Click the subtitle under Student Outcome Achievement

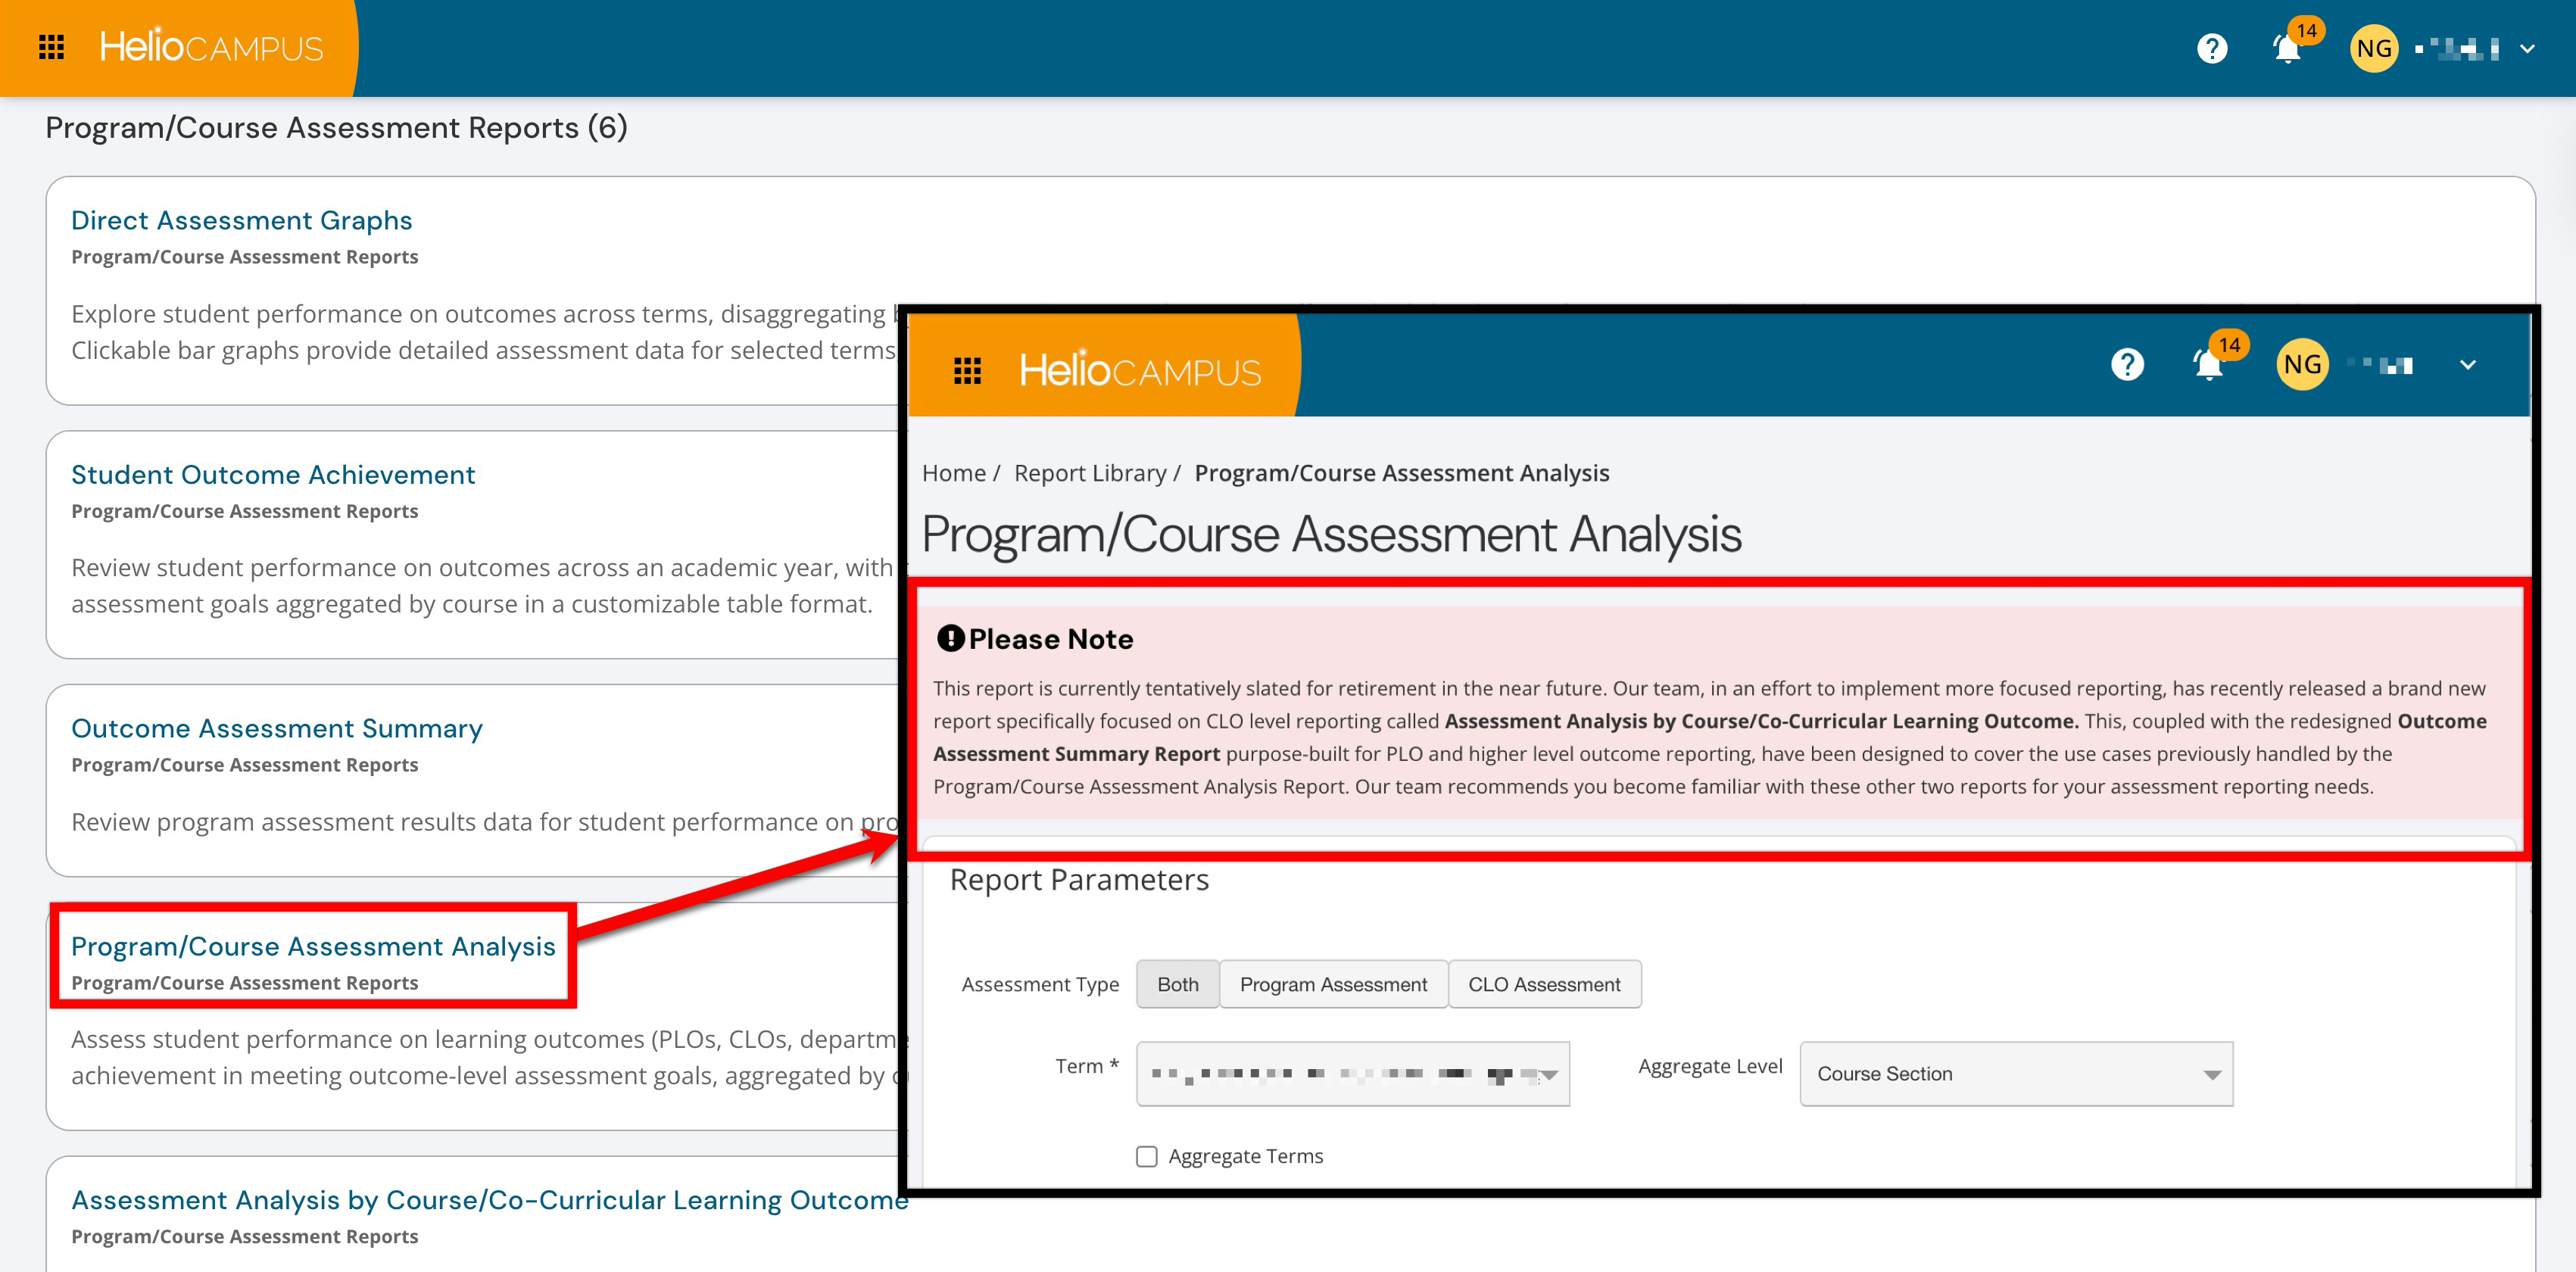click(x=245, y=511)
